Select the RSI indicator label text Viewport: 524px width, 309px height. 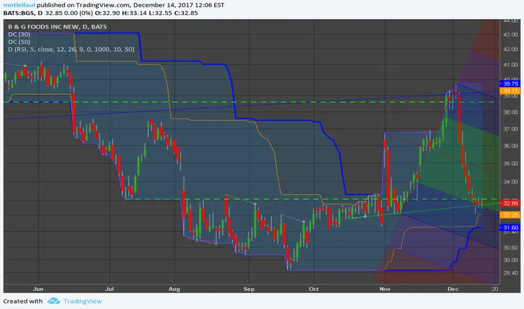(71, 49)
